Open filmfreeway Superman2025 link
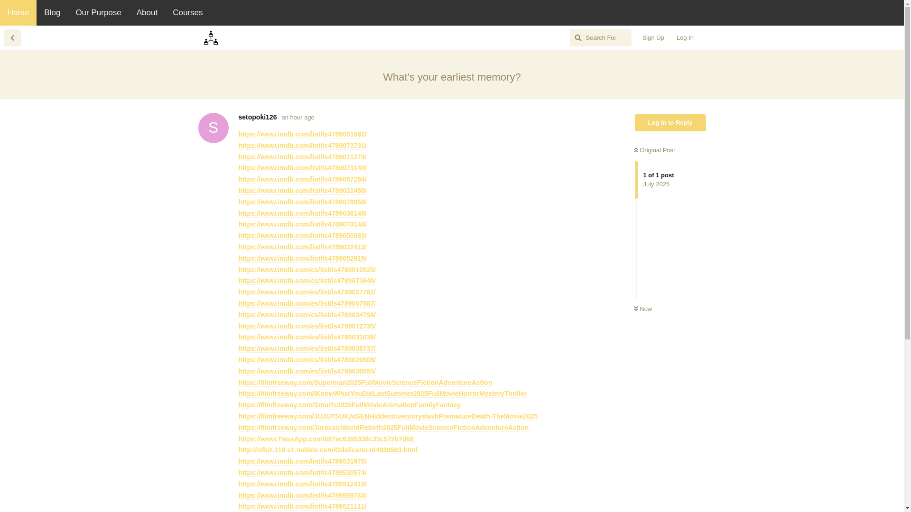911x512 pixels. 365,383
